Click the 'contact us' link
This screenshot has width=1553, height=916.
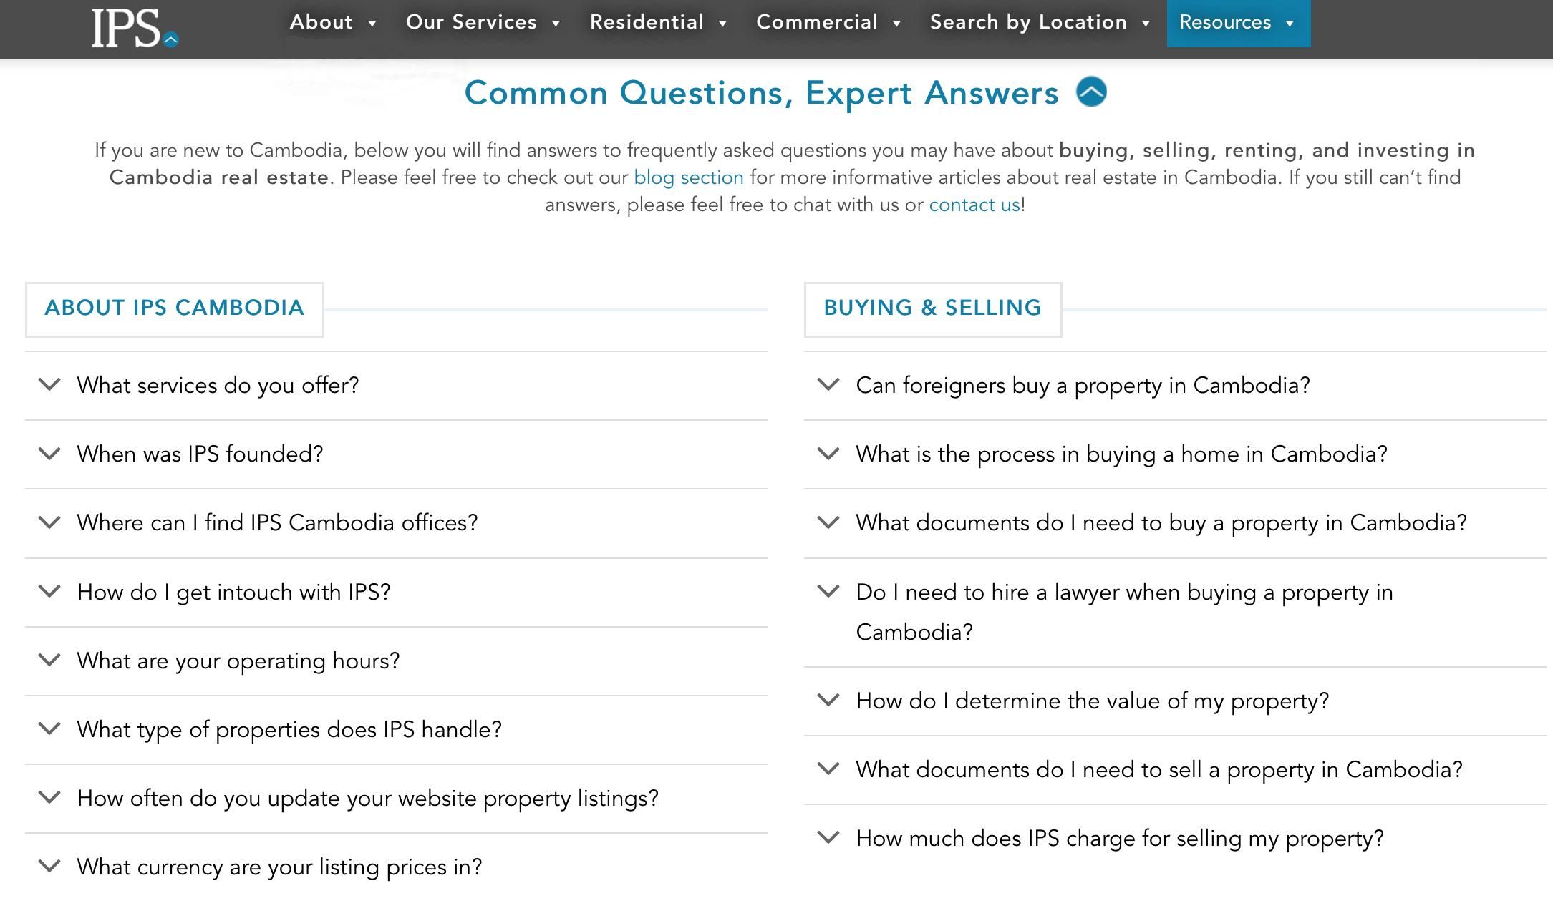click(x=974, y=205)
